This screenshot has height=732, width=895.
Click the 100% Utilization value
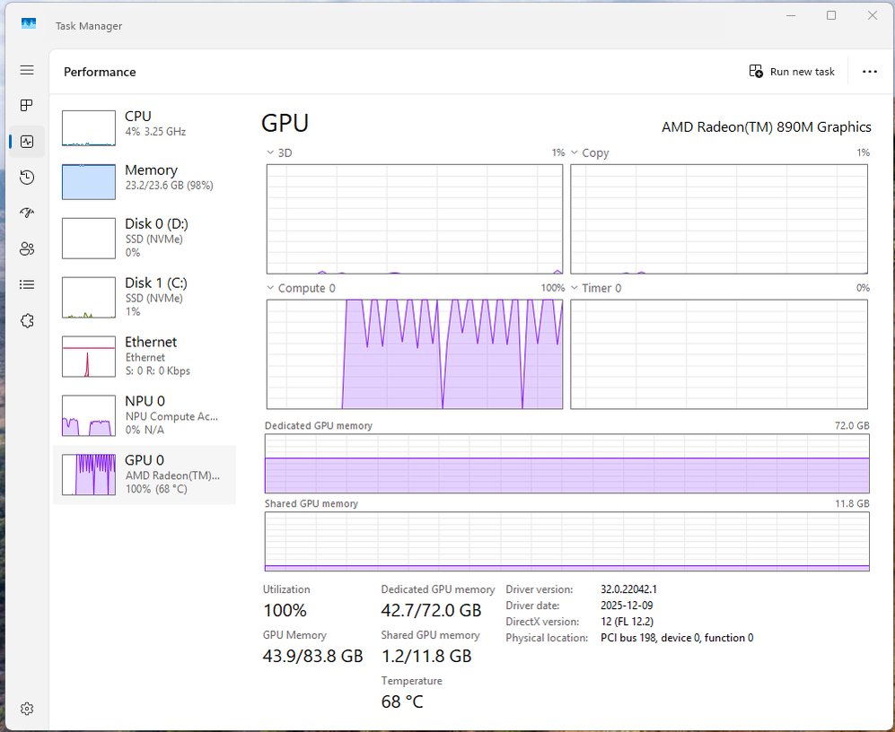[285, 610]
